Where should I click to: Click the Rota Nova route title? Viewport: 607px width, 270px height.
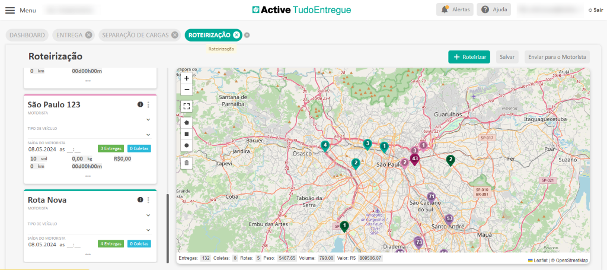click(47, 200)
